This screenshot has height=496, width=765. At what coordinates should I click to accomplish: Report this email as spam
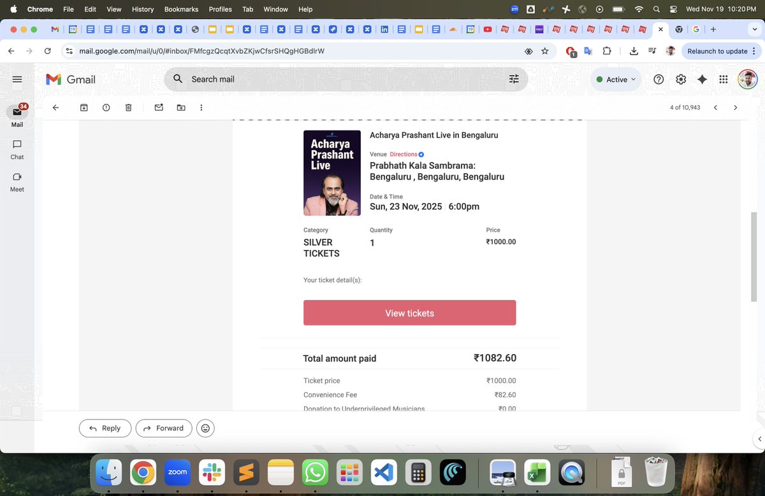[x=106, y=108]
